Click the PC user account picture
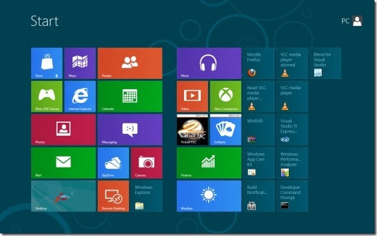This screenshot has height=236, width=377. click(358, 21)
